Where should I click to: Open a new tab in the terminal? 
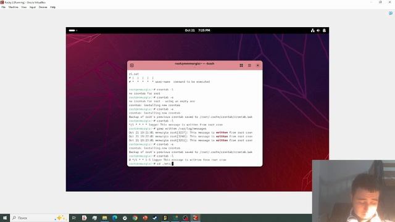tap(131, 65)
